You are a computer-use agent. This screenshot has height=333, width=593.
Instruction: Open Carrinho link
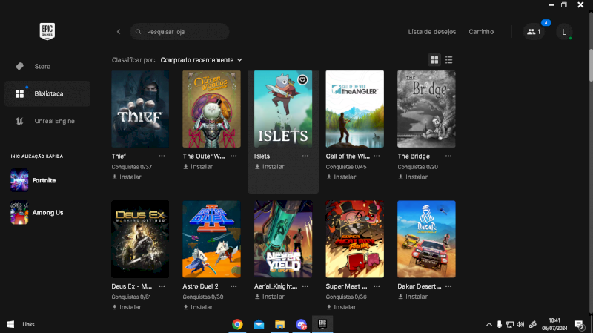pos(481,32)
